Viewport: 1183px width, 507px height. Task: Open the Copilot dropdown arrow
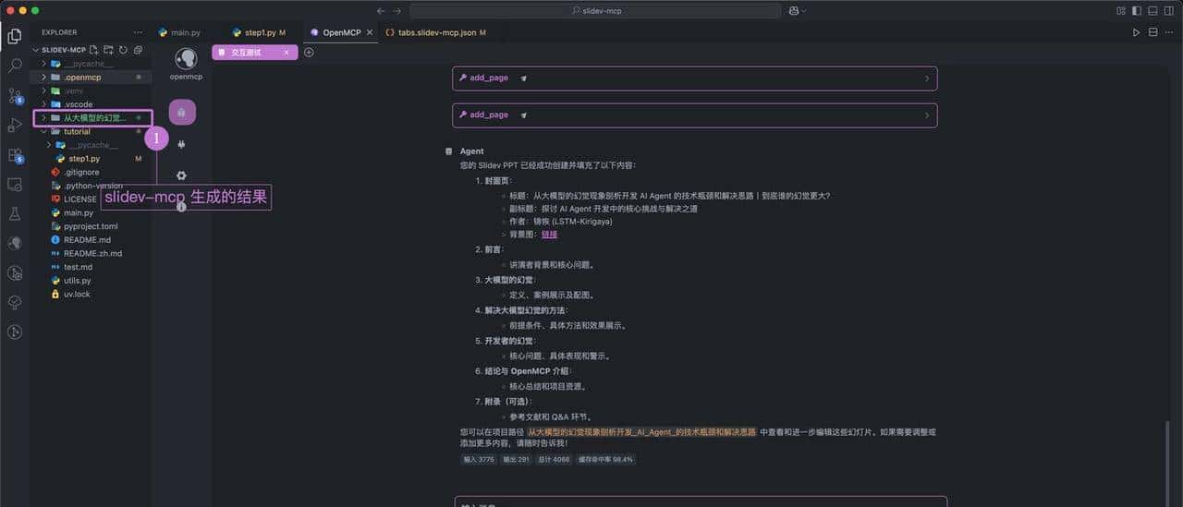pyautogui.click(x=804, y=10)
